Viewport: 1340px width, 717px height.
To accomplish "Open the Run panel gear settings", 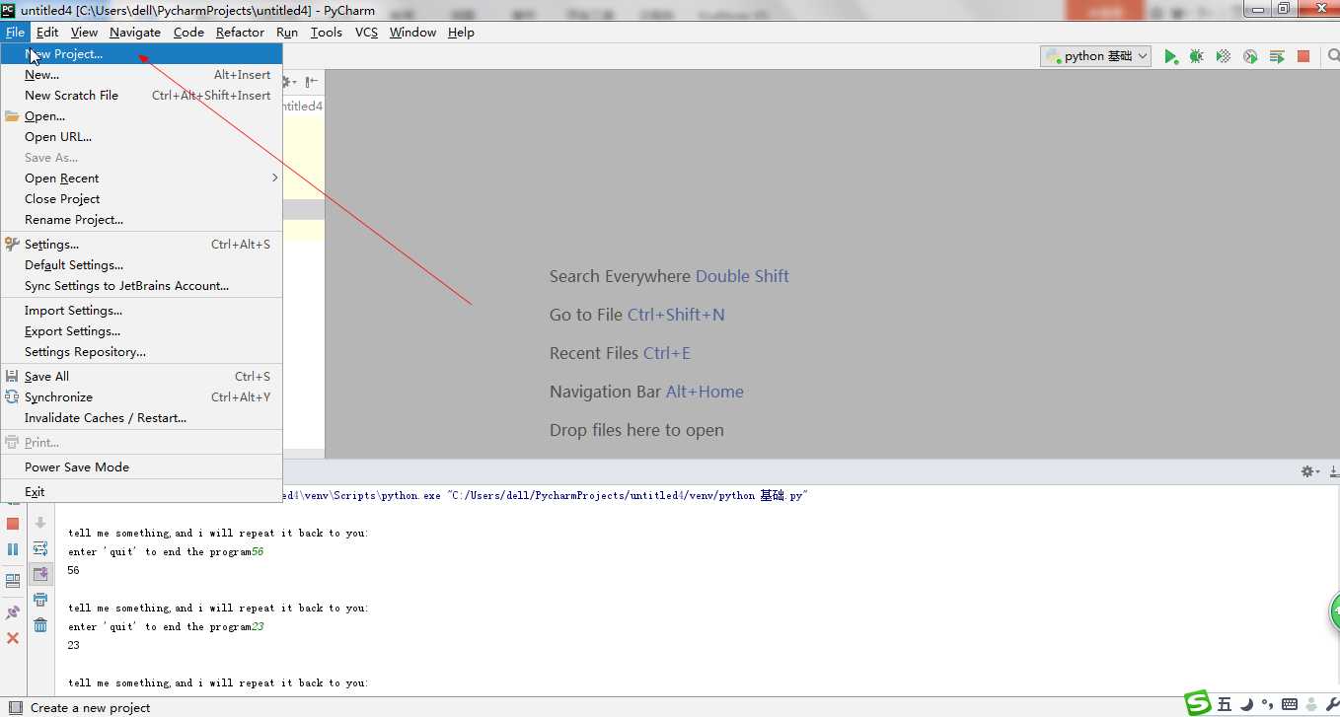I will [1309, 472].
